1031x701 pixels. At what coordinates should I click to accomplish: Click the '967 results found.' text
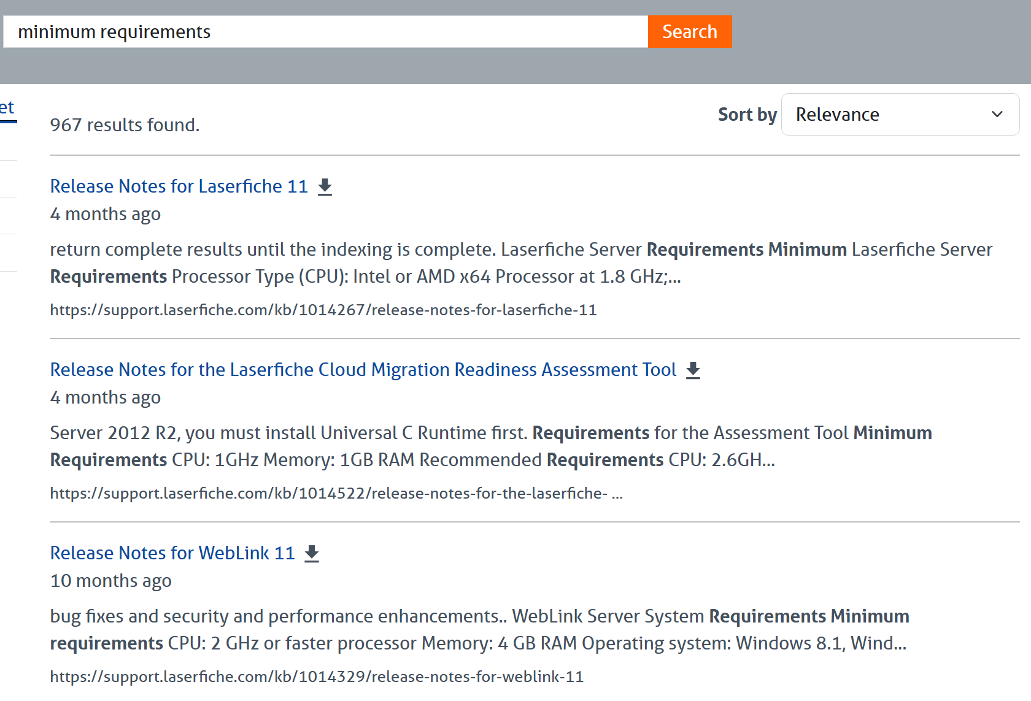pyautogui.click(x=125, y=124)
